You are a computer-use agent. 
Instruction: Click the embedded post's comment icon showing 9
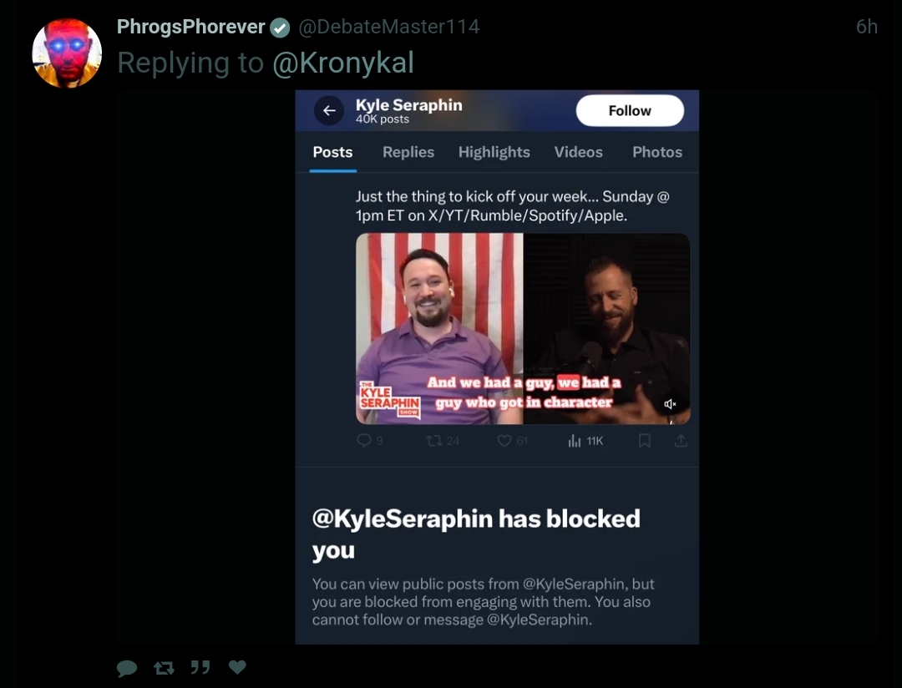(364, 441)
